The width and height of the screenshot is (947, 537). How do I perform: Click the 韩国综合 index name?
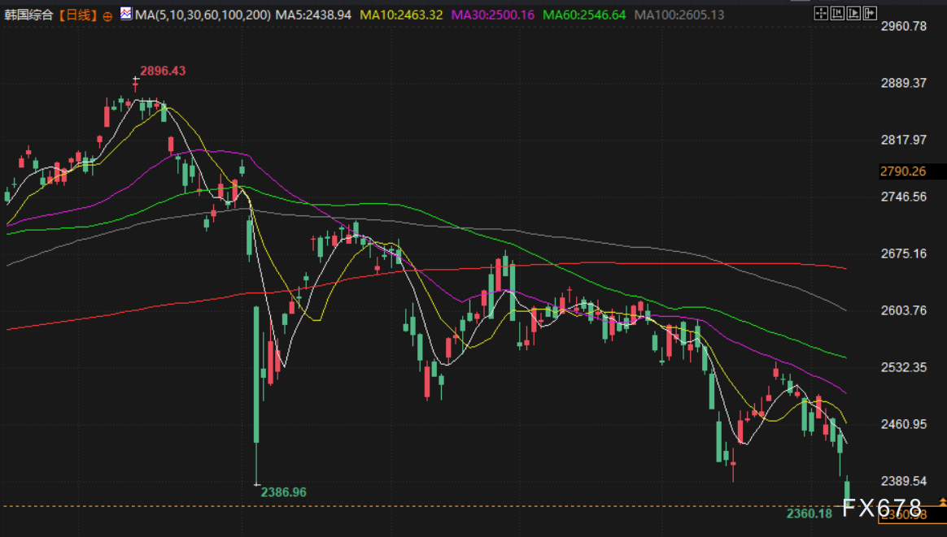click(x=30, y=15)
